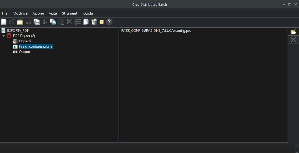Viewport: 299px width, 153px height.
Task: Open help via question mark icon
Action: click(x=109, y=22)
